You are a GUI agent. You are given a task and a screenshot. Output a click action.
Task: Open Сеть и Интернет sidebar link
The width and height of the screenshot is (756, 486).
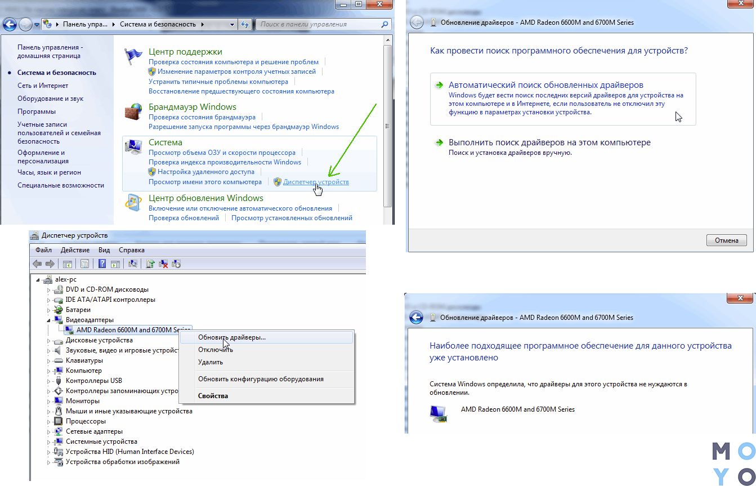(43, 86)
